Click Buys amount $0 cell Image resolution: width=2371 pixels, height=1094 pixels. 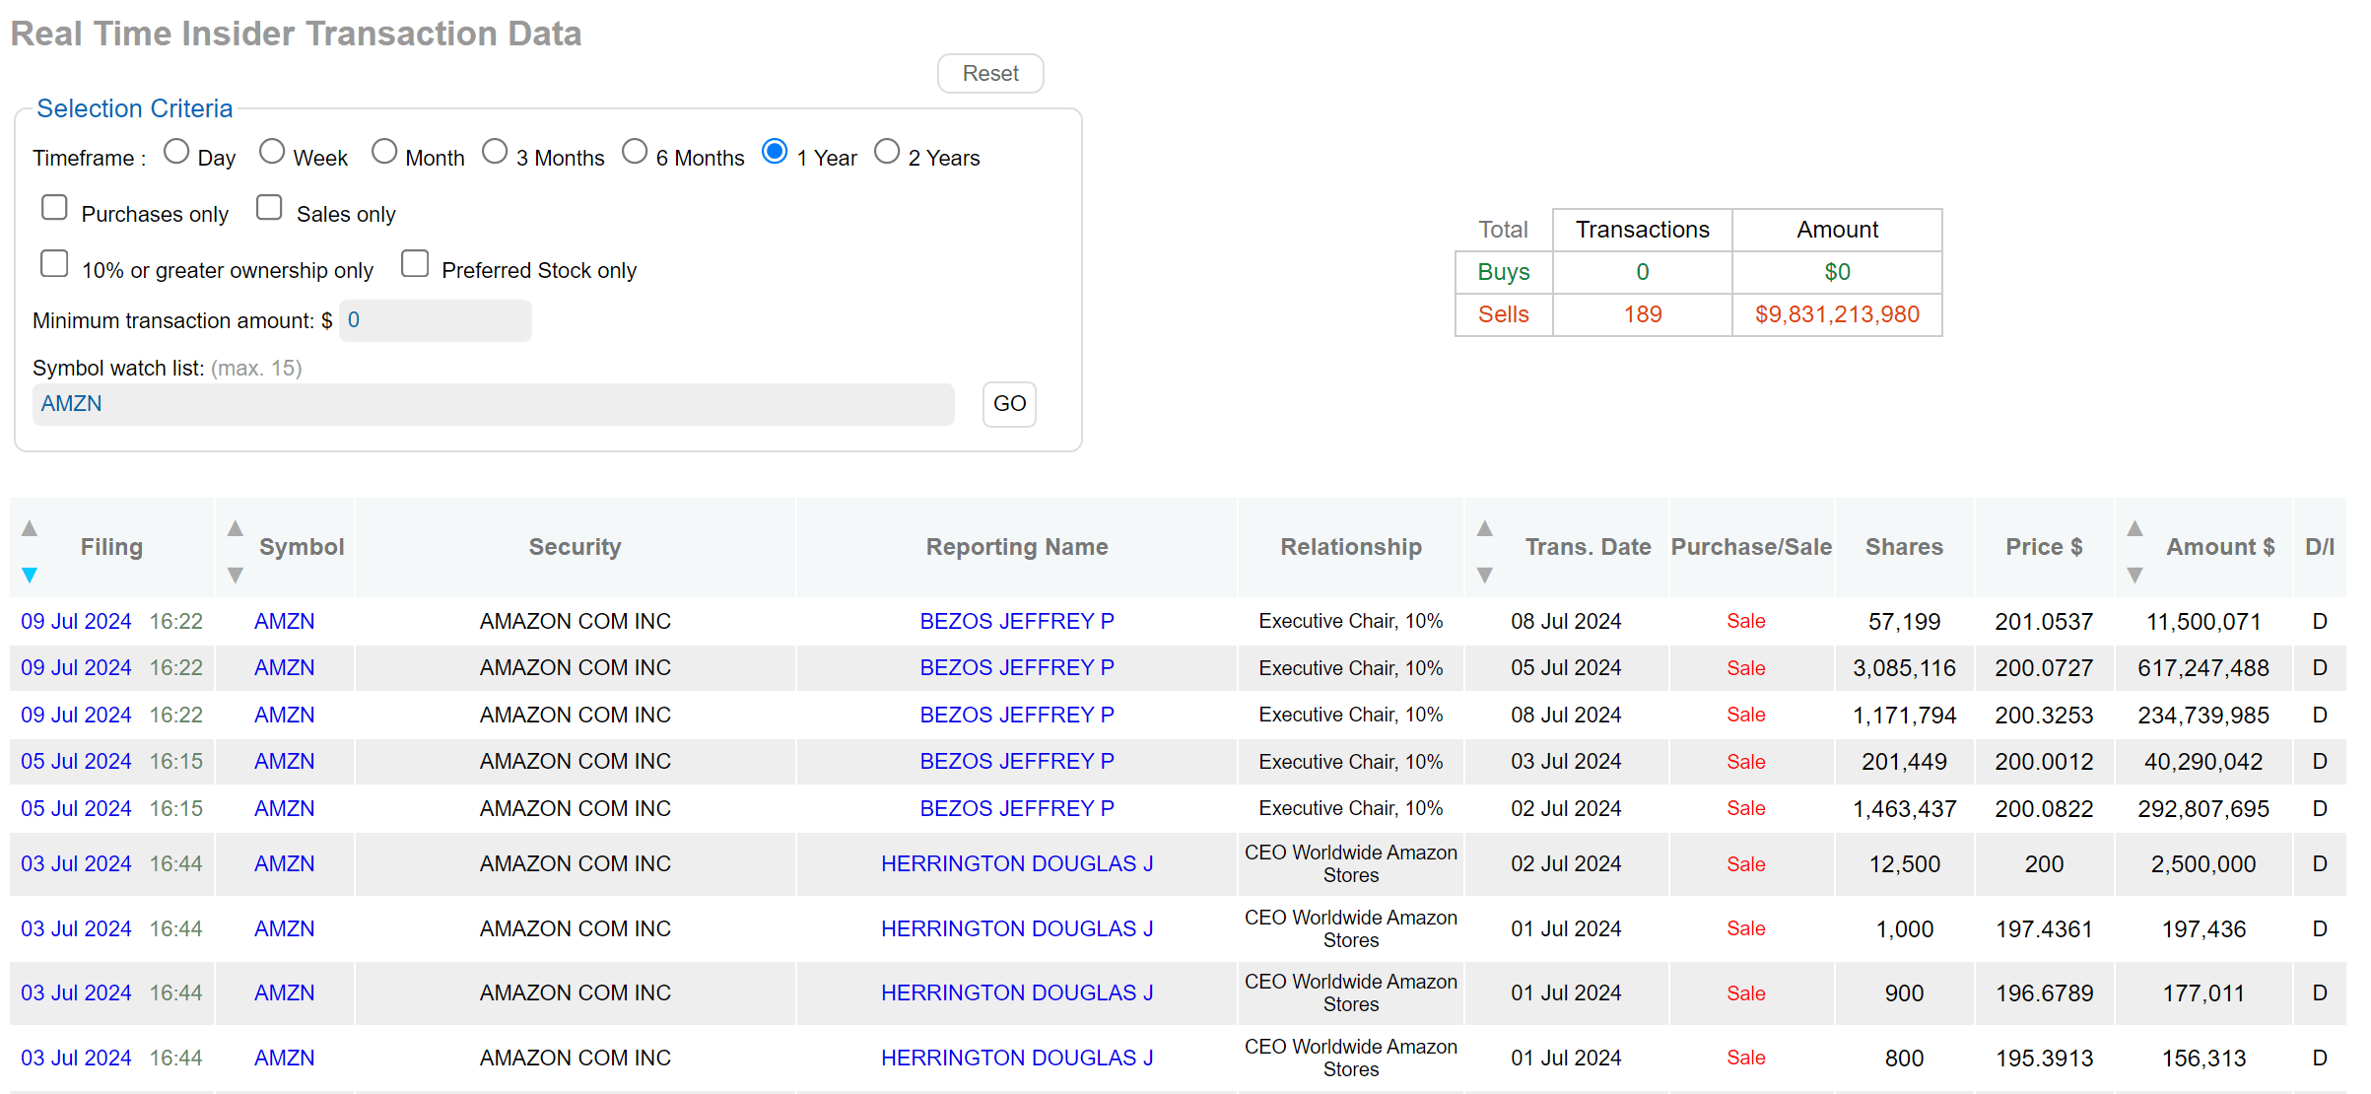pyautogui.click(x=1837, y=272)
